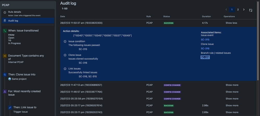Click the action details ID array text
Image resolution: width=260 pixels, height=116 pixels.
click(x=102, y=35)
